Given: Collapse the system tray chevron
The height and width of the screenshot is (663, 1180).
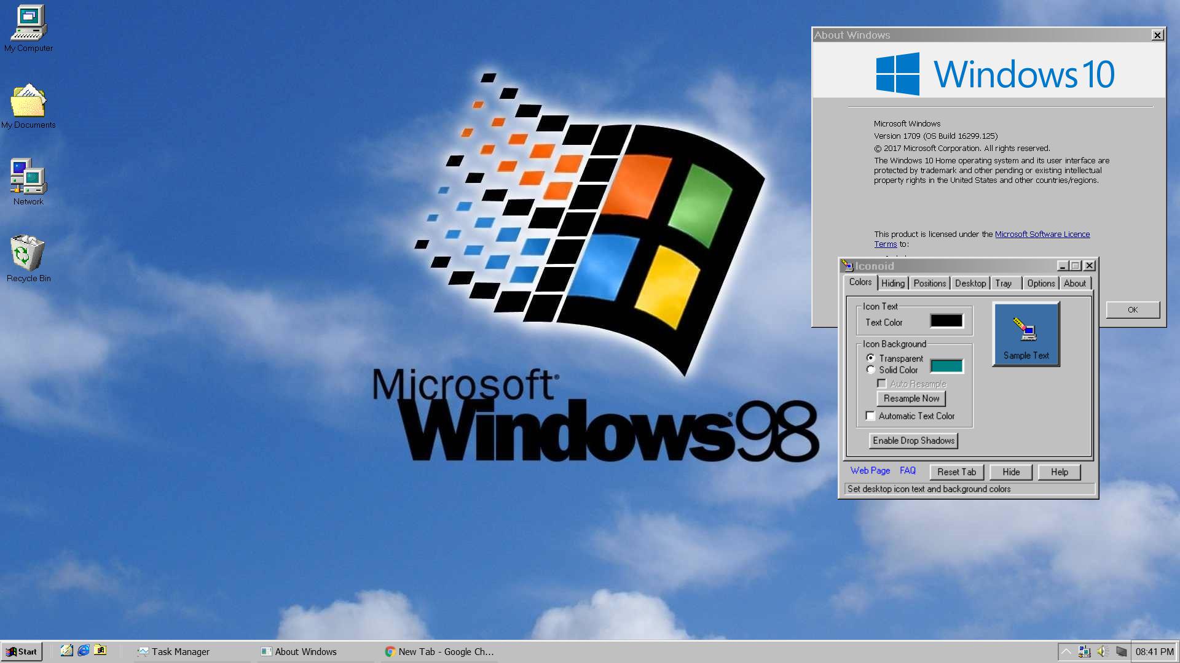Looking at the screenshot, I should 1066,651.
